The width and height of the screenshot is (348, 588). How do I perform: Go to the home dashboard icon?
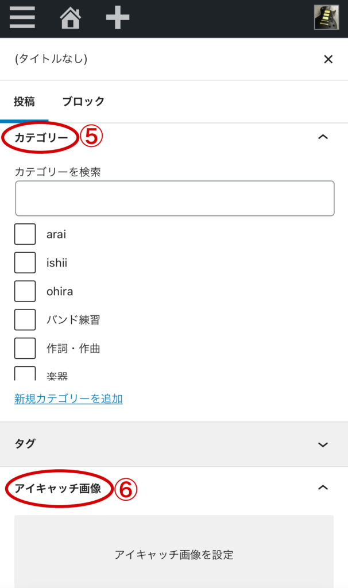pos(70,18)
